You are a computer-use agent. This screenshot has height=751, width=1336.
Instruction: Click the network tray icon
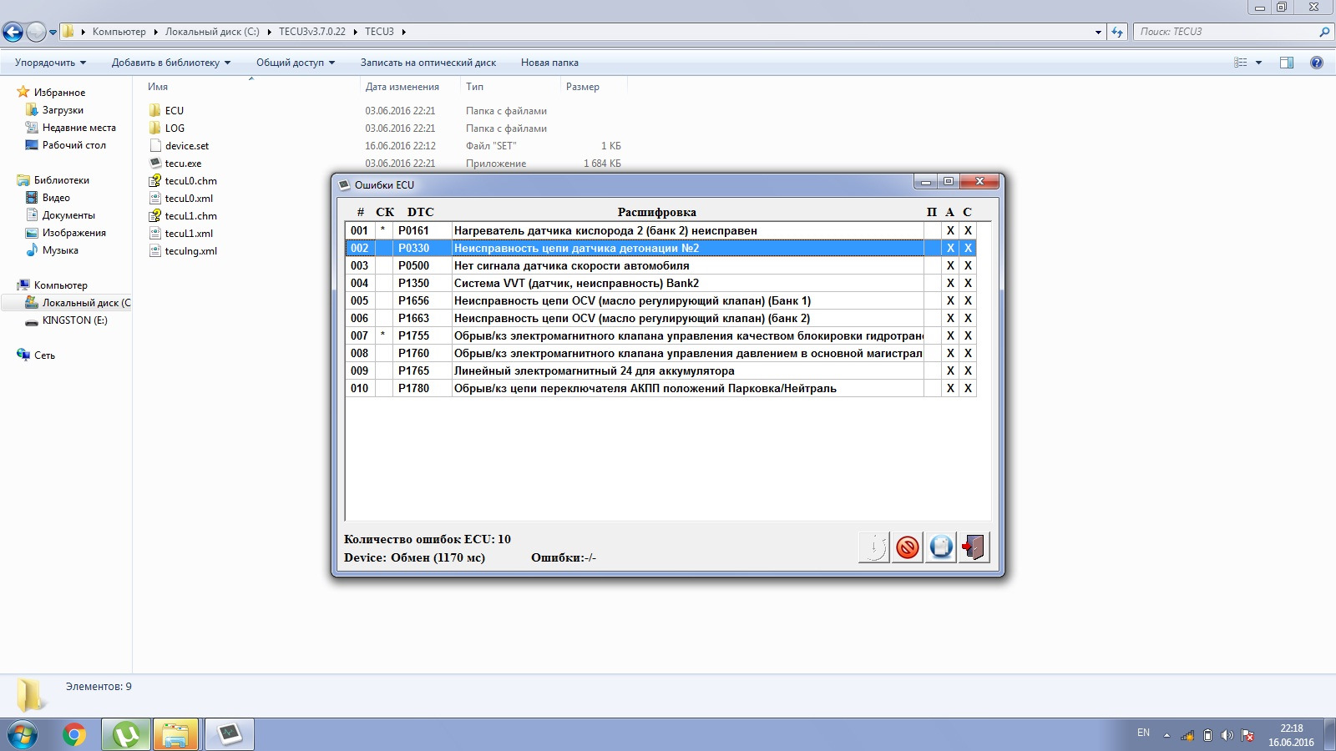click(1187, 735)
